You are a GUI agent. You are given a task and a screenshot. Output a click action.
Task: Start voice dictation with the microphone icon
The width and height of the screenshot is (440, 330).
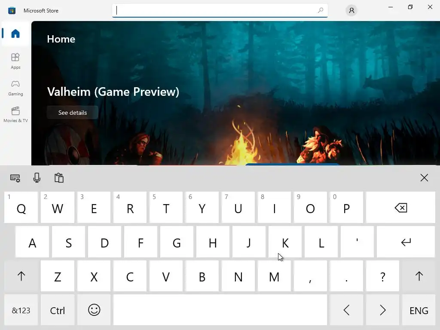coord(37,178)
